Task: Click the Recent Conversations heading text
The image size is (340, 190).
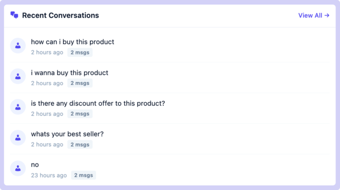Action: [x=61, y=15]
